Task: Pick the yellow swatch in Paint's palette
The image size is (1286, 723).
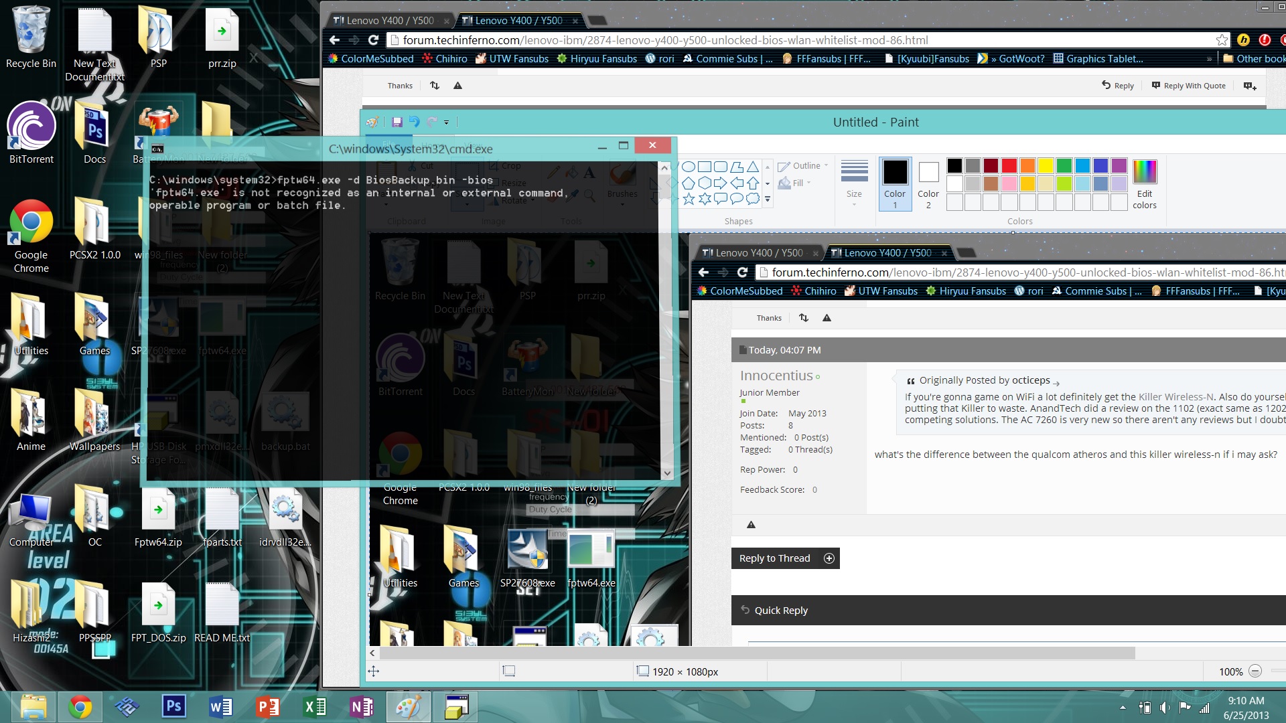Action: 1046,165
